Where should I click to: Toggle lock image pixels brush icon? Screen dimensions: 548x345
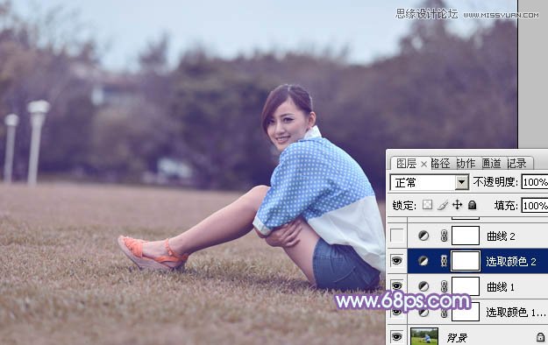443,205
